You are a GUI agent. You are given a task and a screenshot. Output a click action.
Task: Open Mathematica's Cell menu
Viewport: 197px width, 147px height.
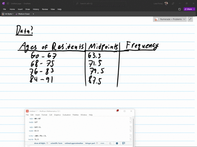click(x=50, y=115)
